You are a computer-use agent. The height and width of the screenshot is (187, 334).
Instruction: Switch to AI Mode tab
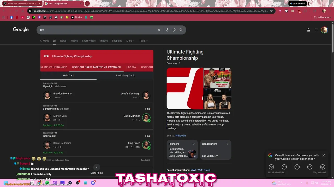44,41
